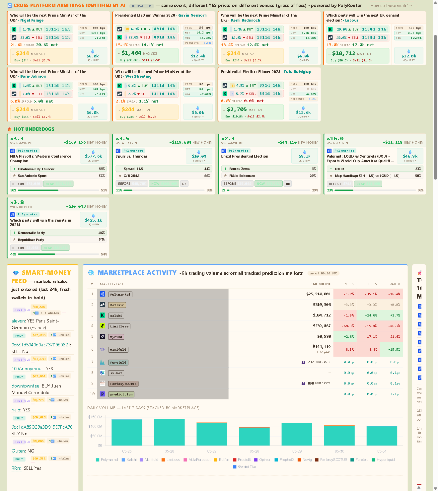
Task: Select the 'Flávio Bolsonaro' outcome row
Action: pyautogui.click(x=269, y=175)
